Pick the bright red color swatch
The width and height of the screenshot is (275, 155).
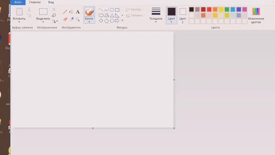point(209,9)
